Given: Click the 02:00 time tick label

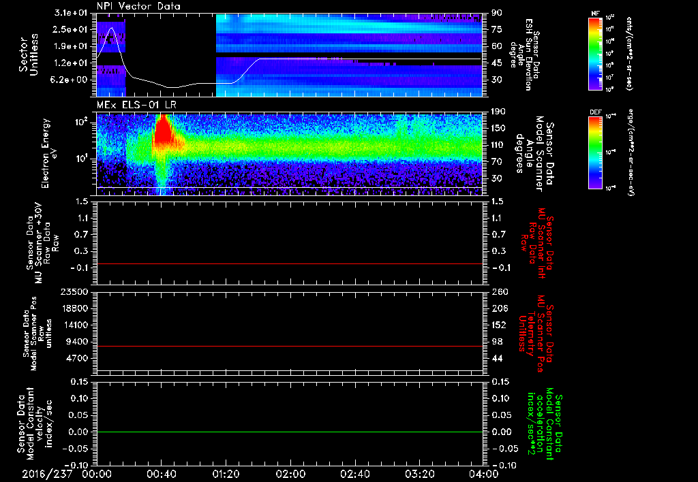Looking at the screenshot, I should 290,474.
